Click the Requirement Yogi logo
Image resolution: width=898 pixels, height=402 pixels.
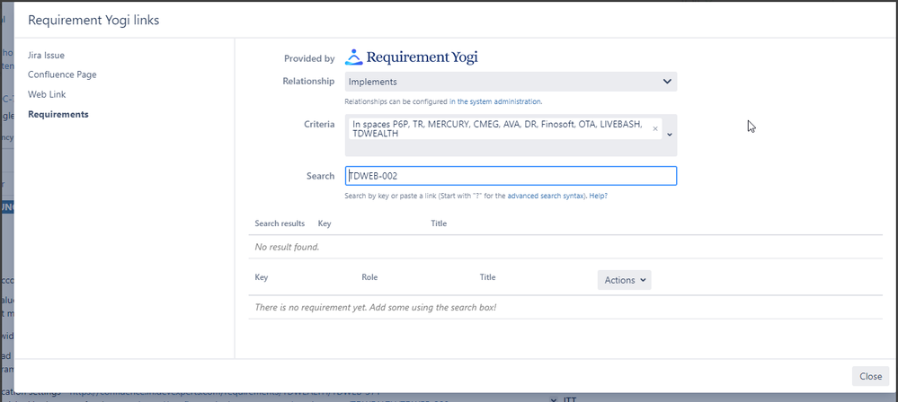pos(411,57)
